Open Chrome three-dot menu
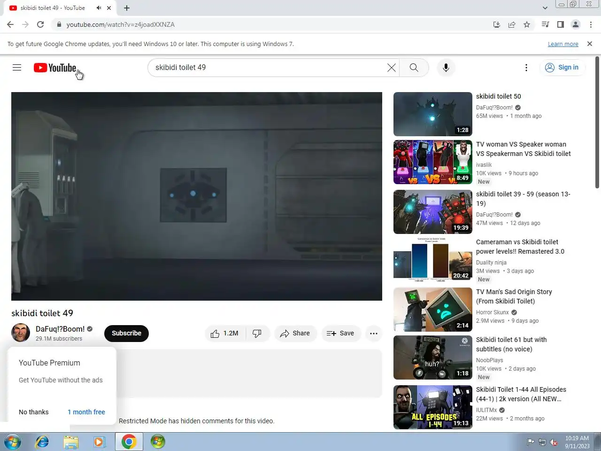Screen dimensions: 601x451 click(591, 24)
